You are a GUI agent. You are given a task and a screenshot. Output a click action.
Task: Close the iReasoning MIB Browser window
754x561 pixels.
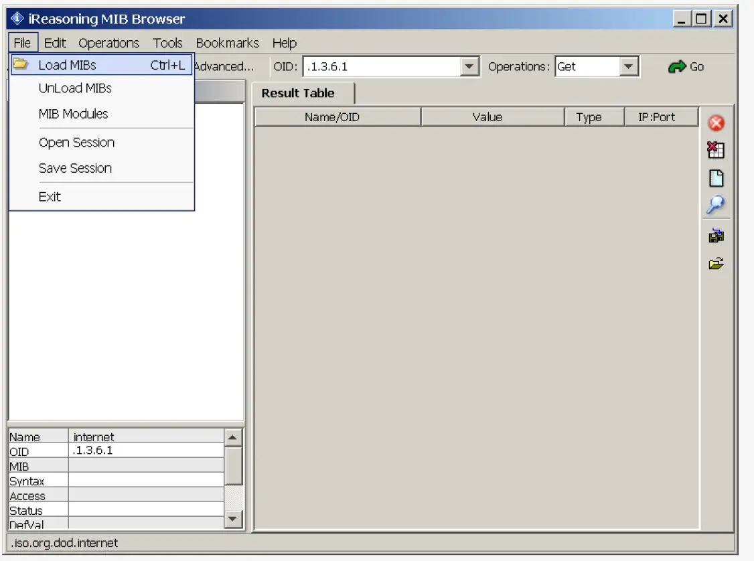click(723, 19)
